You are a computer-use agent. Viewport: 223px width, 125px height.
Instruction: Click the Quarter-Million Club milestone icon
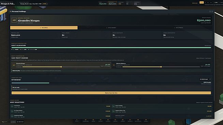pyautogui.click(x=114, y=111)
